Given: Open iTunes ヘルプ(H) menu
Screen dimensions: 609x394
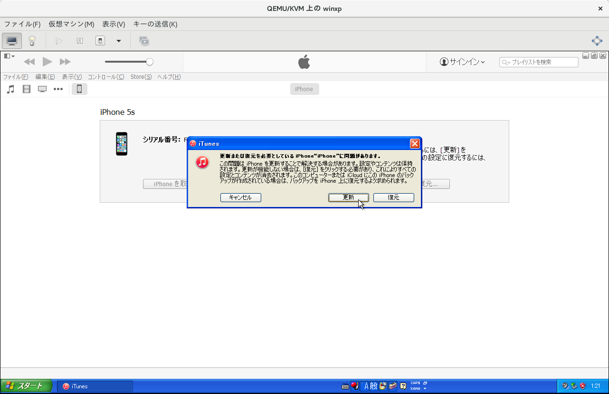Looking at the screenshot, I should (x=169, y=77).
